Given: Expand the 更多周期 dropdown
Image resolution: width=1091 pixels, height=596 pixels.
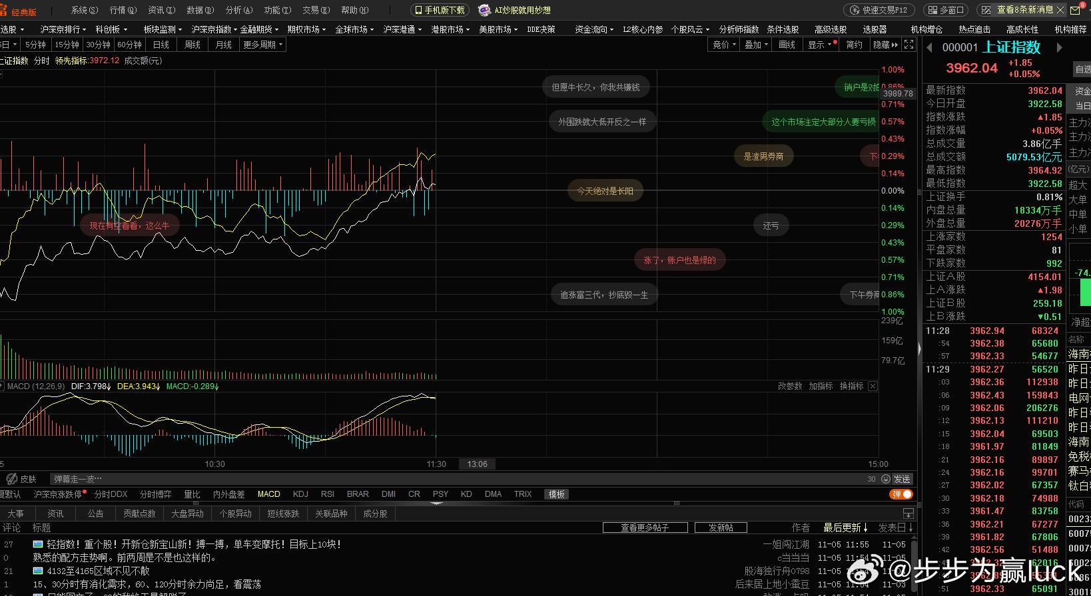Looking at the screenshot, I should [x=262, y=45].
